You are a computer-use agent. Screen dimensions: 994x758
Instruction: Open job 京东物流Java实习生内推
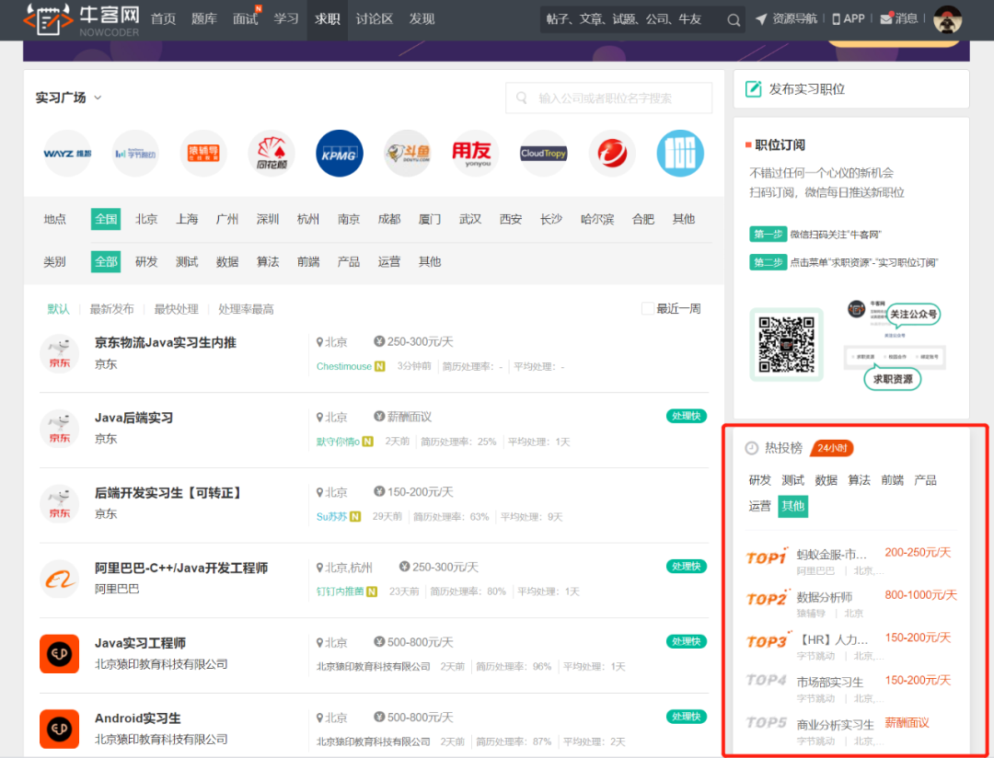click(166, 343)
